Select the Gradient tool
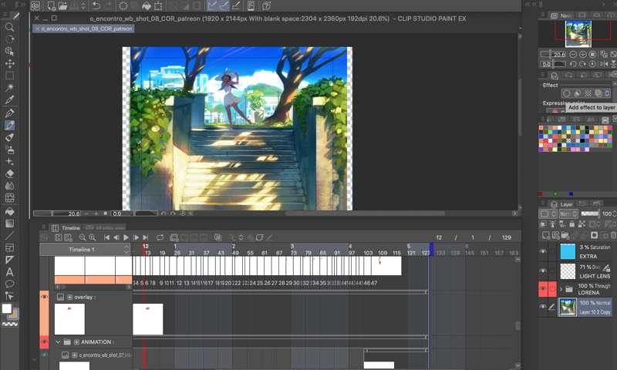The height and width of the screenshot is (370, 617). [9, 224]
